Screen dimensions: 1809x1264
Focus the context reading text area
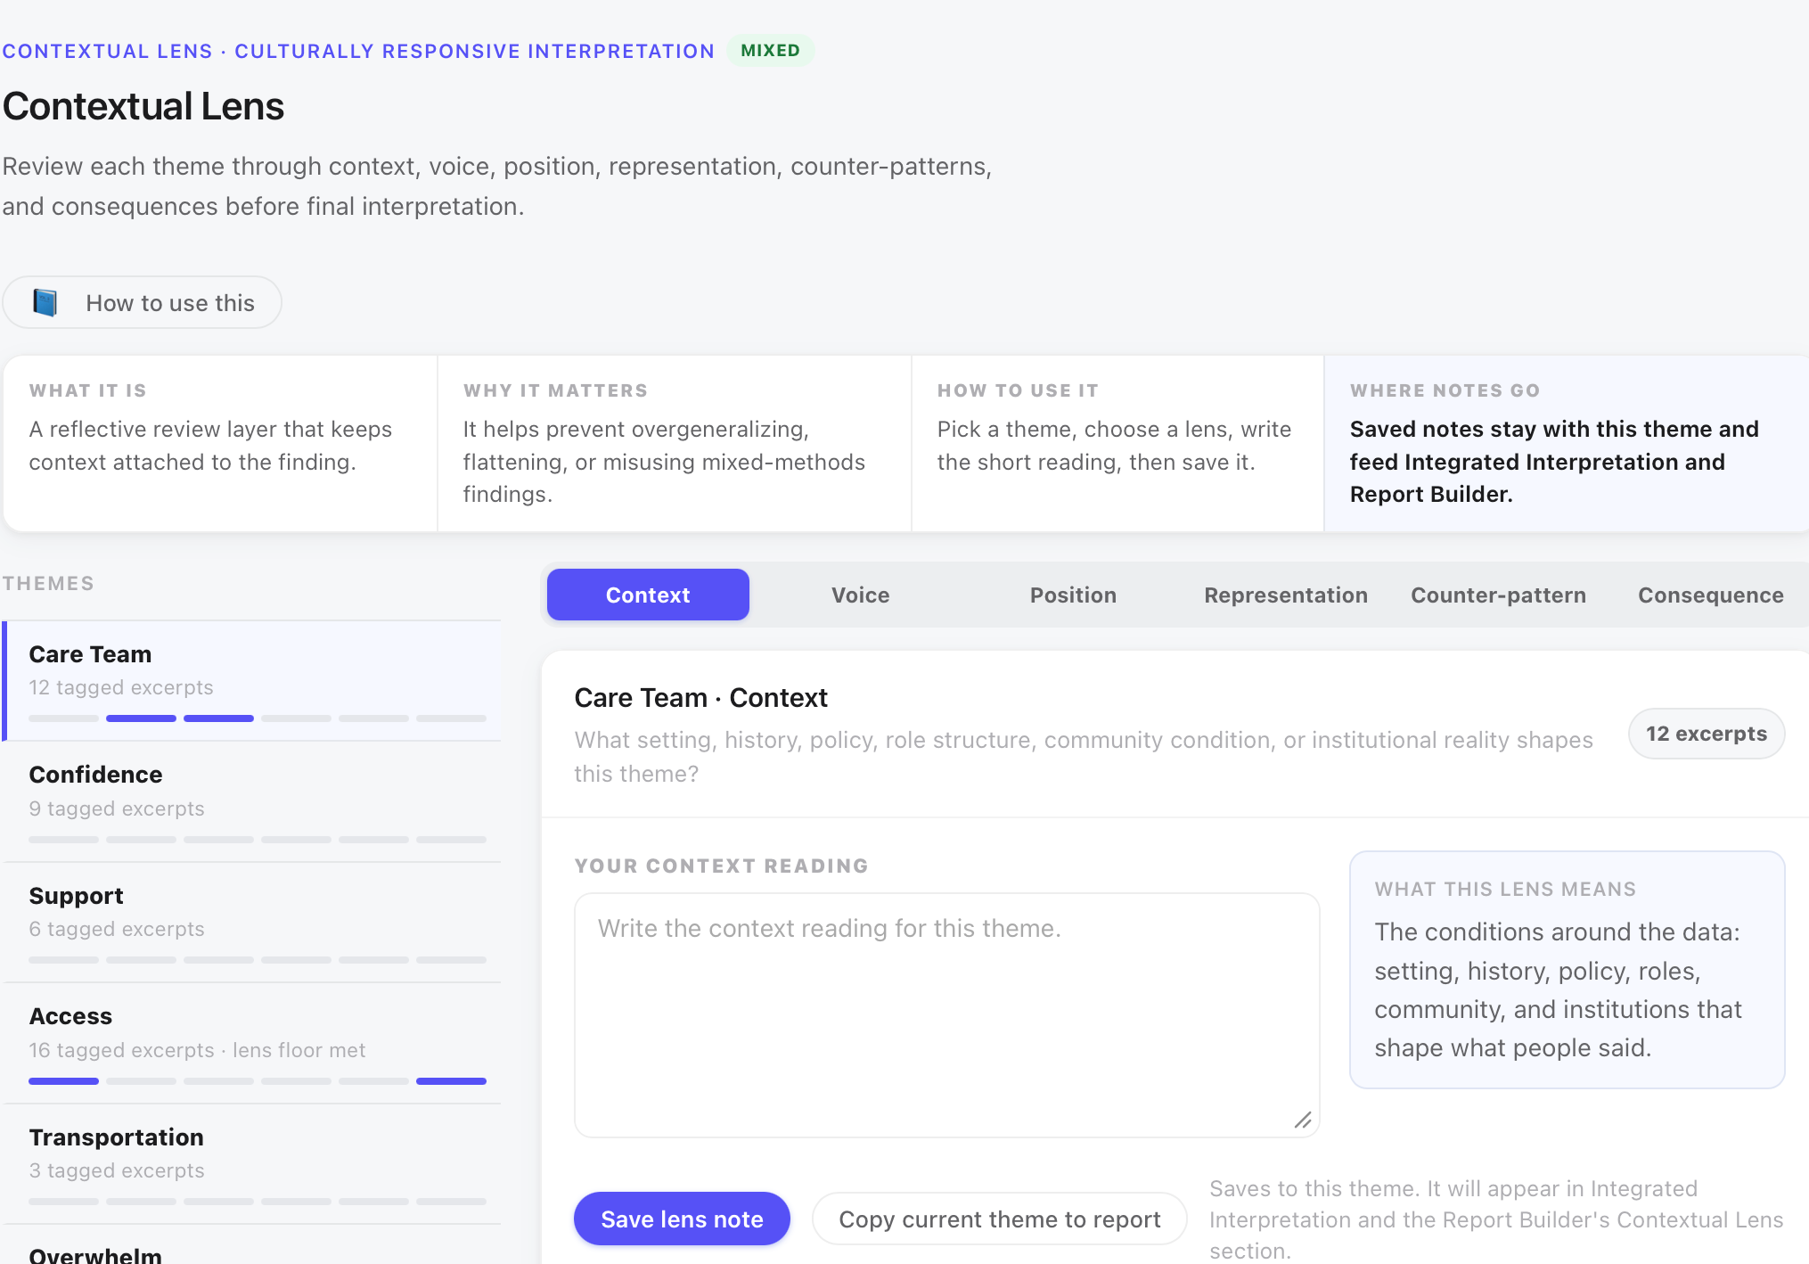(x=946, y=1015)
